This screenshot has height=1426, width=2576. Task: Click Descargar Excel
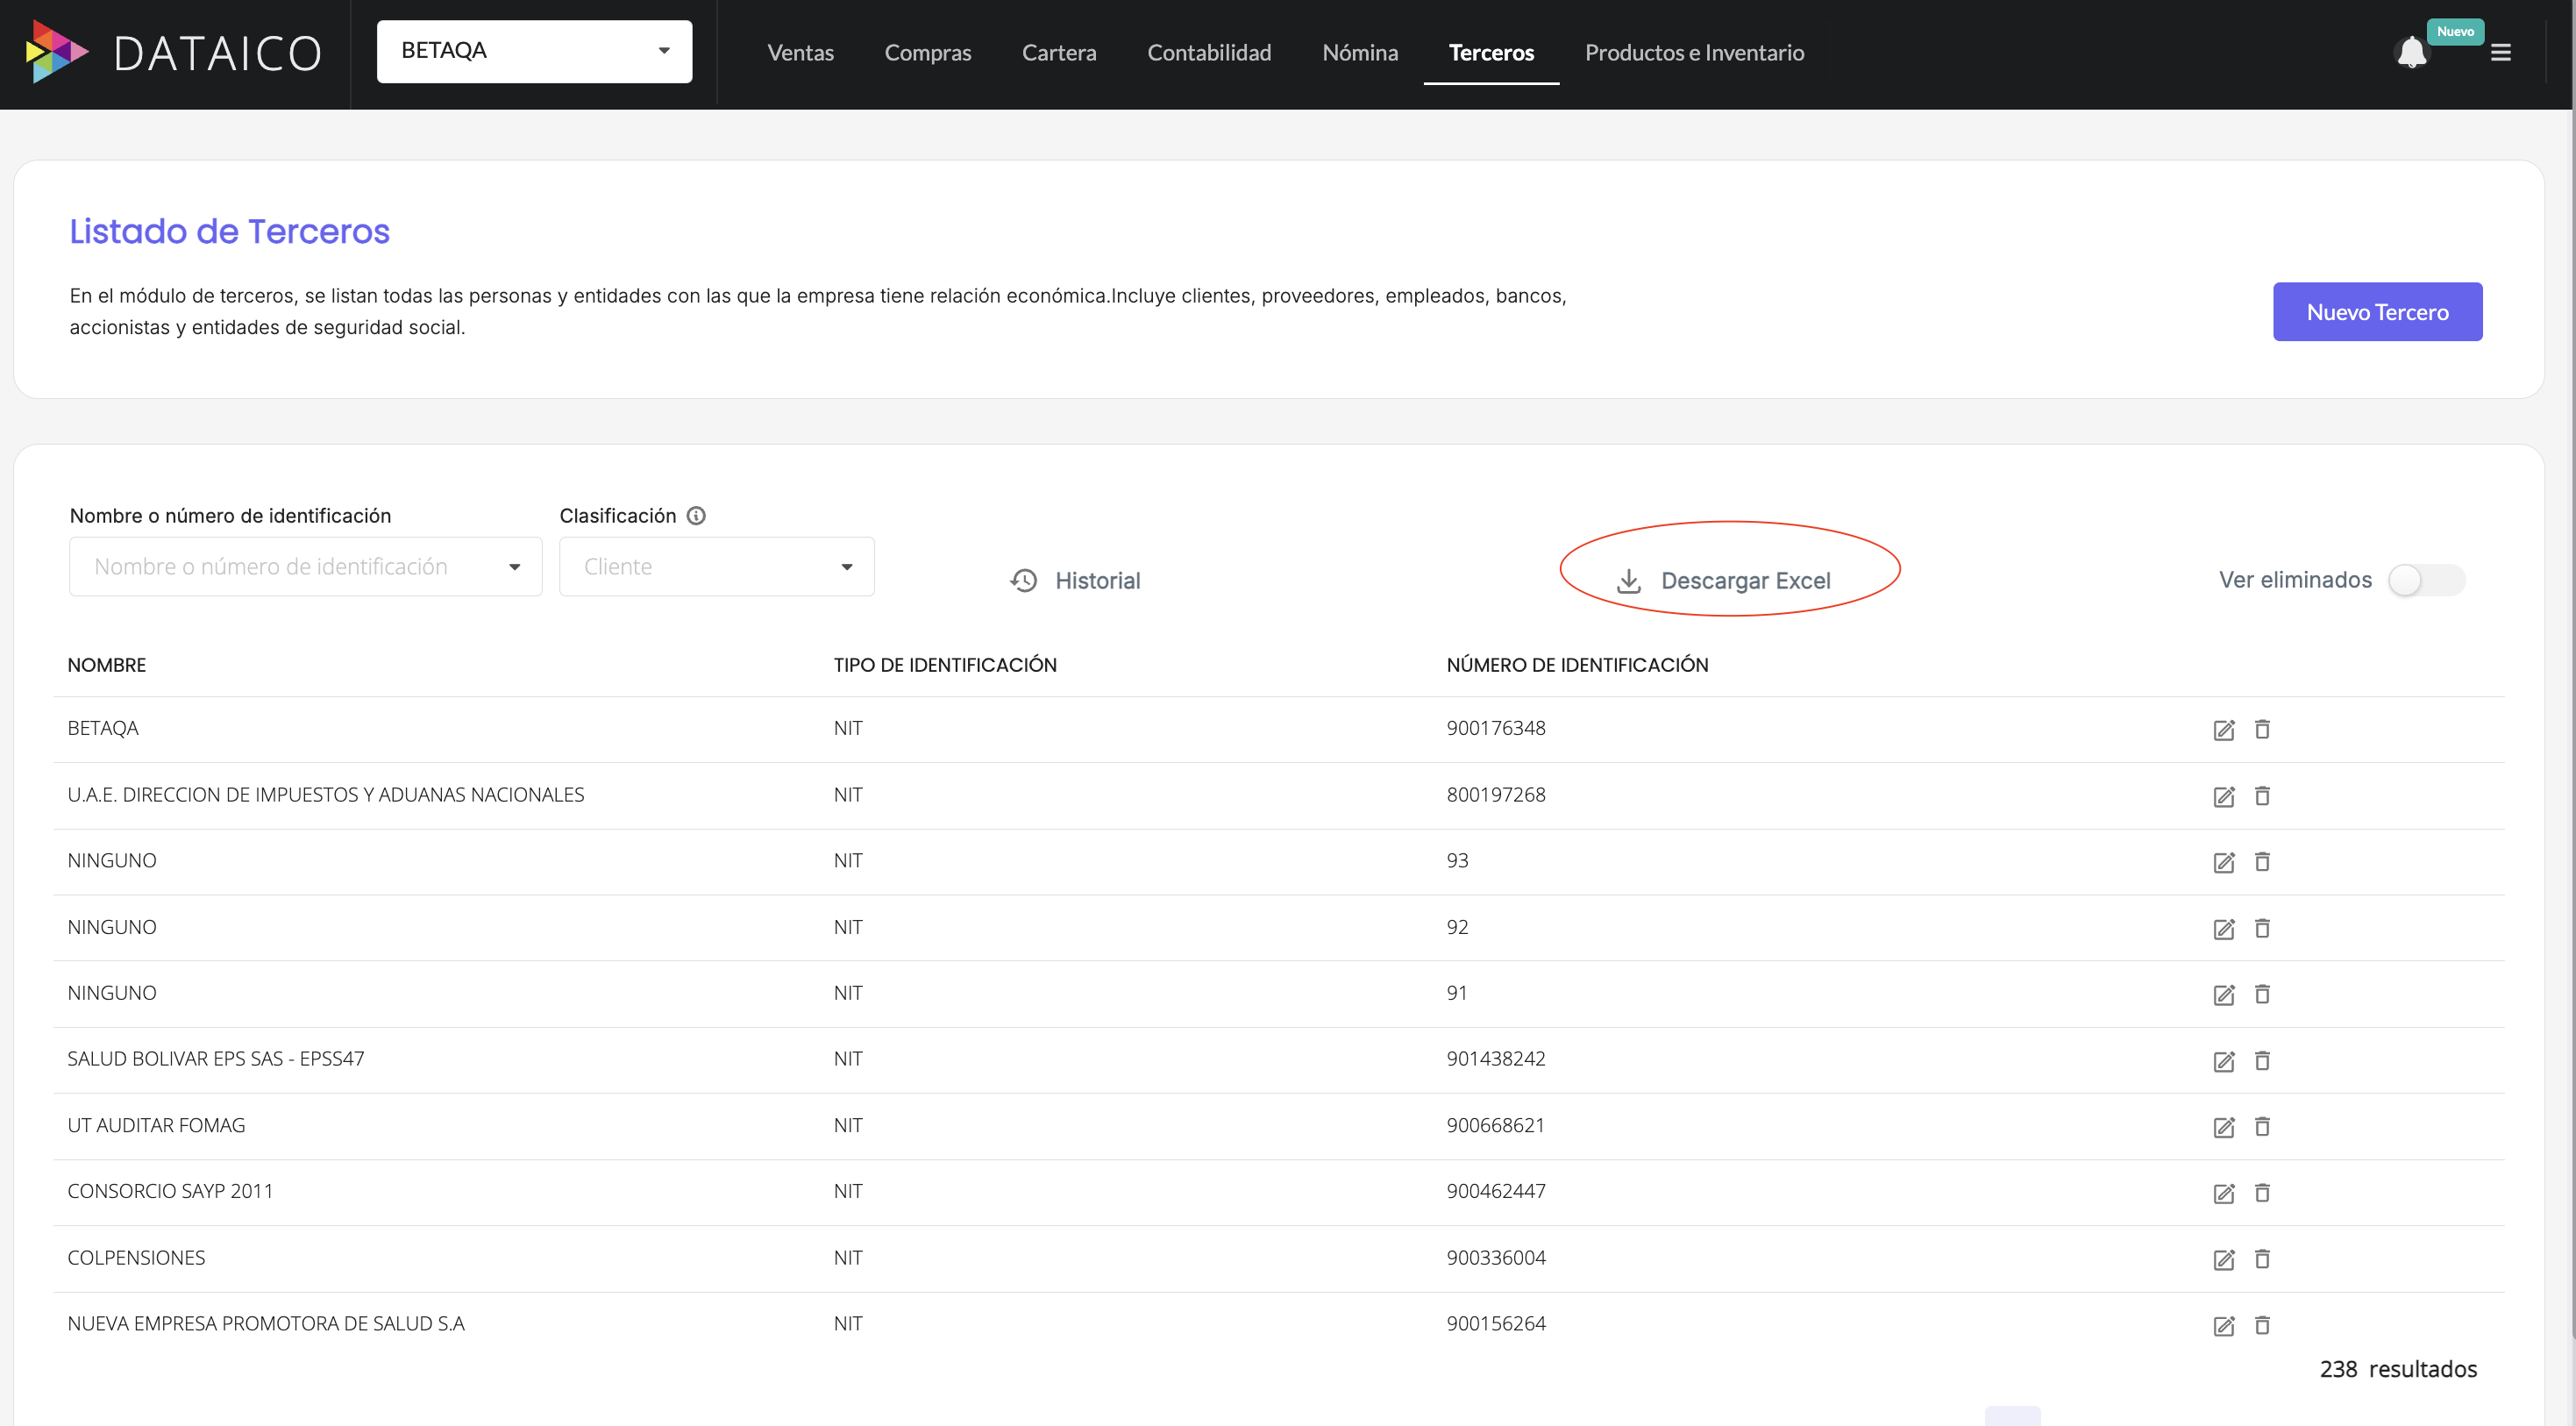point(1725,581)
